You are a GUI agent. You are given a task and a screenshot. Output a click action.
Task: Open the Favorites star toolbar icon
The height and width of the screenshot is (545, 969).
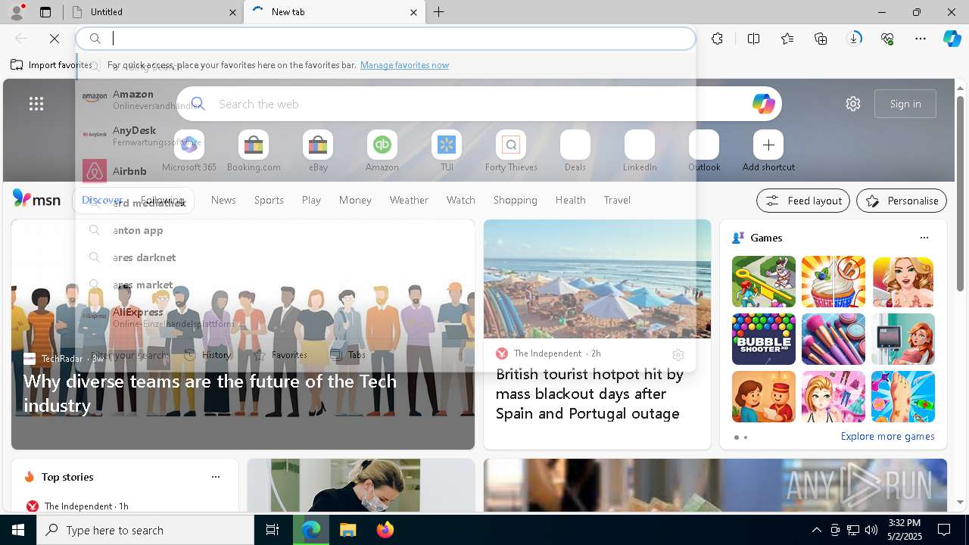coord(787,39)
